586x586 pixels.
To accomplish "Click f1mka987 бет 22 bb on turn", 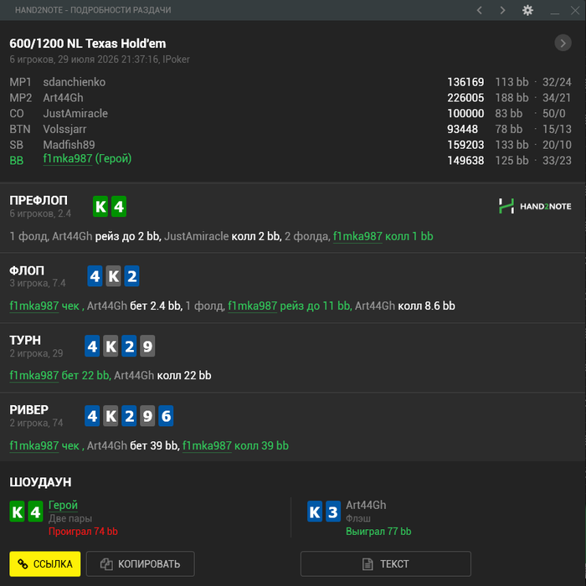I will pos(59,375).
